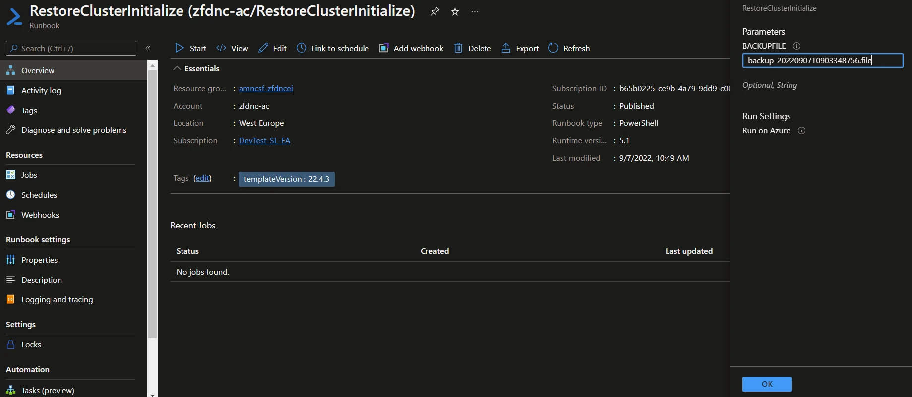
Task: Edit the runbook via pencil icon
Action: pyautogui.click(x=272, y=48)
